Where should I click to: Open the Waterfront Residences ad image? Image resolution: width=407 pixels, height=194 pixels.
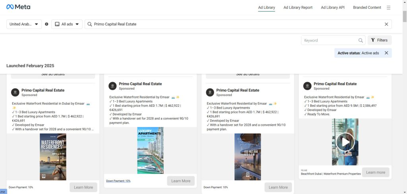[x=53, y=157]
